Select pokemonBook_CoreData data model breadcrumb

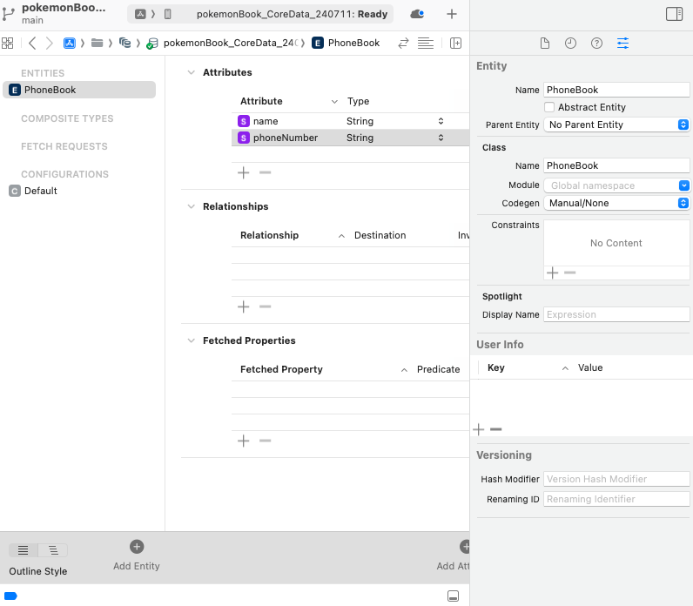[222, 43]
